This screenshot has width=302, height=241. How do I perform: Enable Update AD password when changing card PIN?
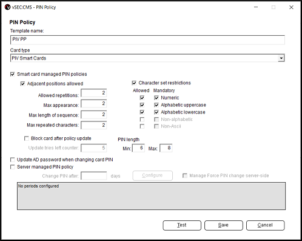[13, 160]
